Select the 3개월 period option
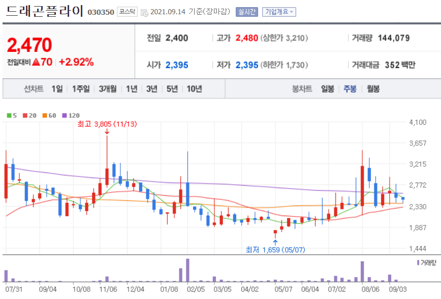Screen dimensions: 441x299 [107, 88]
